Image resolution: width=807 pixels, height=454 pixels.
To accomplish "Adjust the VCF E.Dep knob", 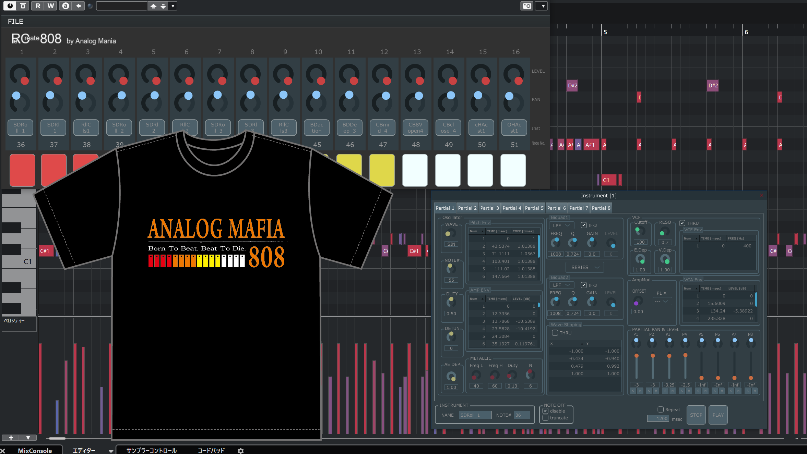I will (640, 259).
